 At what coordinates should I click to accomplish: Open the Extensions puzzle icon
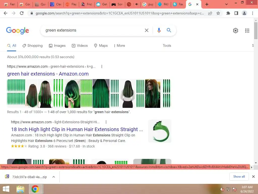click(228, 13)
